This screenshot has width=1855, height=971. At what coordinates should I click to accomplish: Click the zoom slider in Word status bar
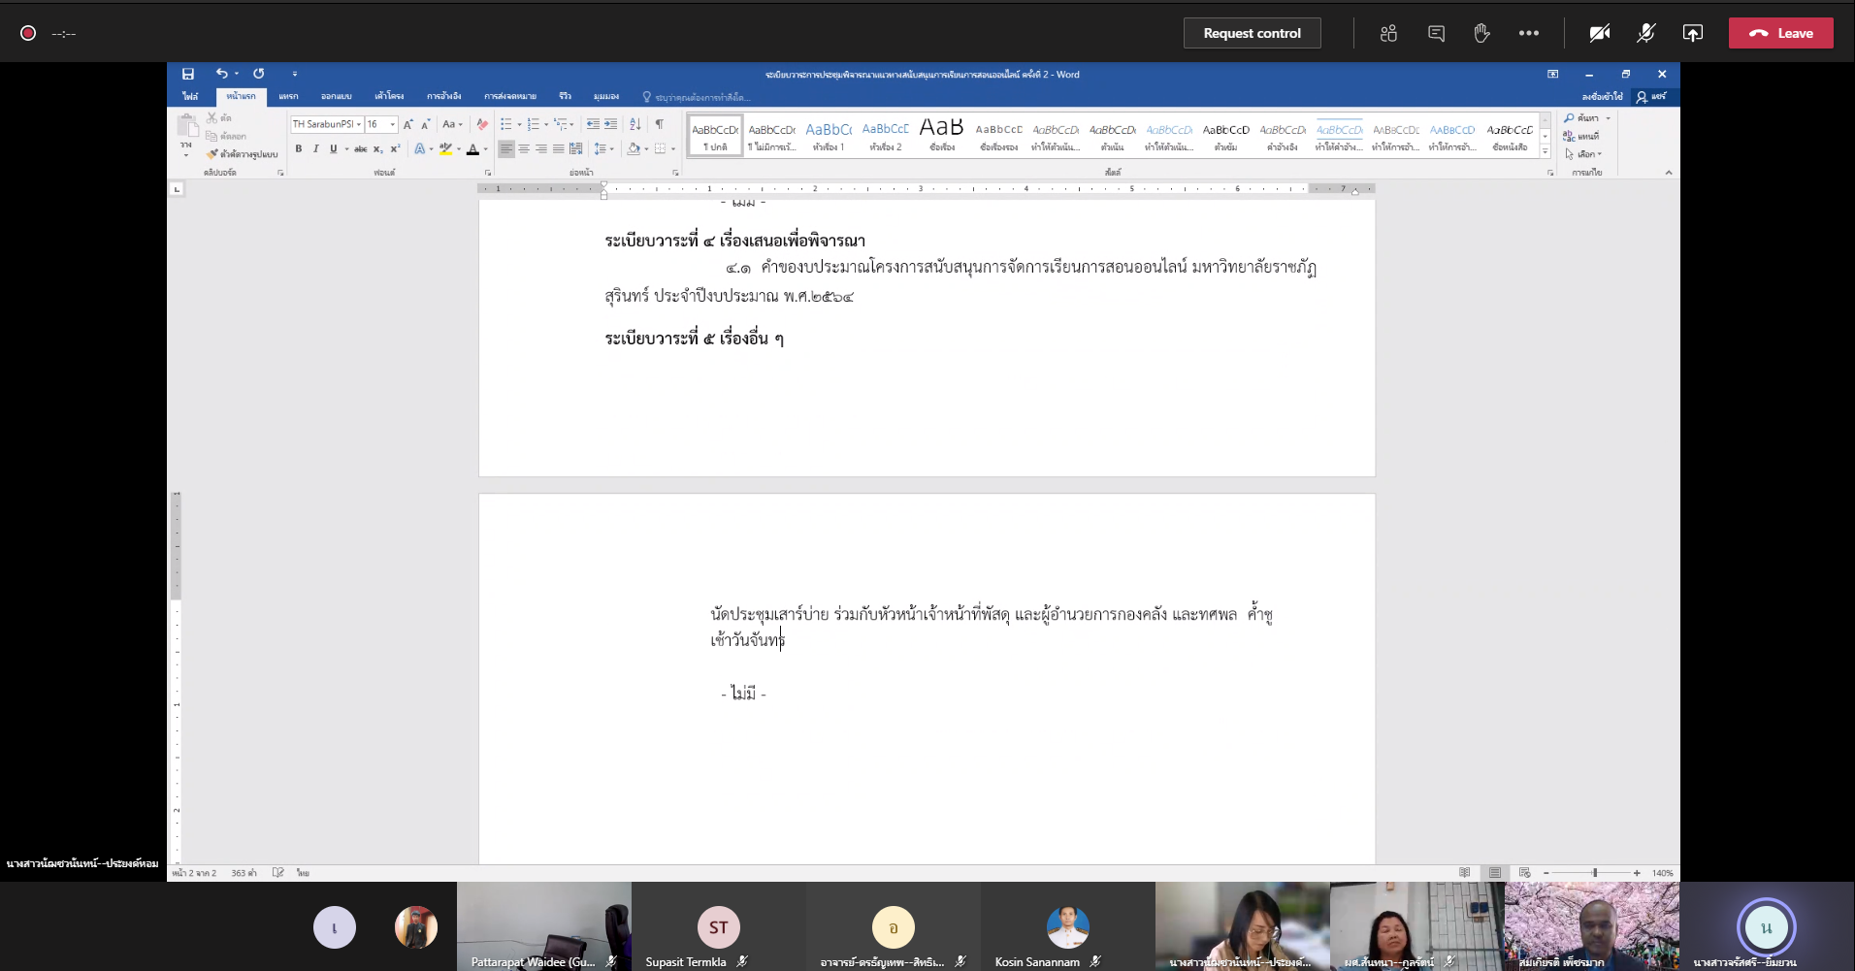(1594, 873)
